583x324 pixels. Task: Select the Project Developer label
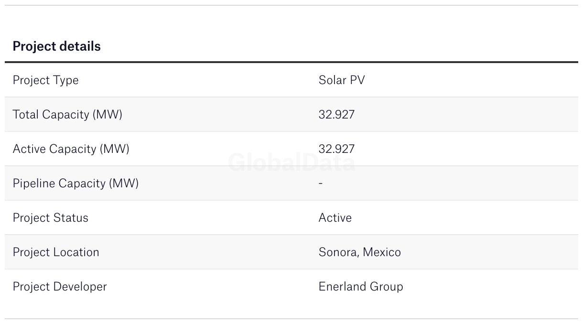[x=60, y=287]
